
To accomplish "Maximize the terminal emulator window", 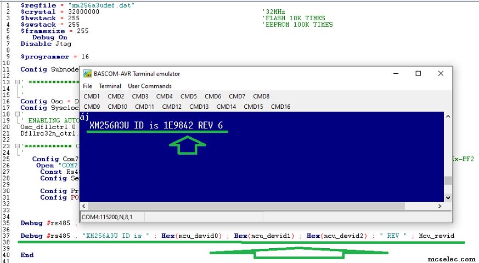I will pos(418,74).
